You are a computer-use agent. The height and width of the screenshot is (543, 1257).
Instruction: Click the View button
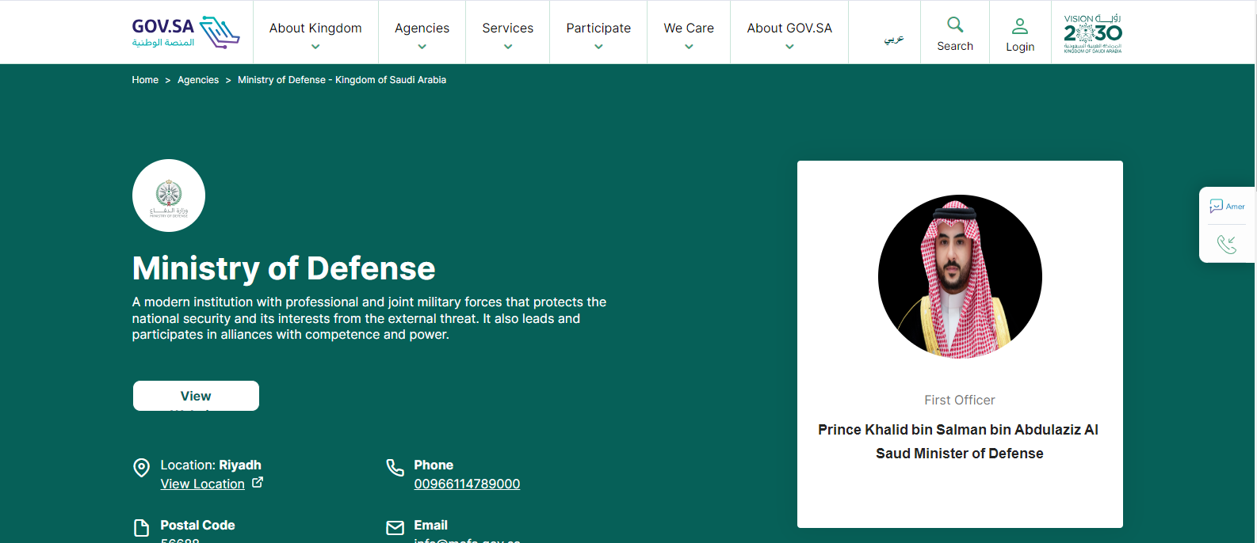point(196,396)
